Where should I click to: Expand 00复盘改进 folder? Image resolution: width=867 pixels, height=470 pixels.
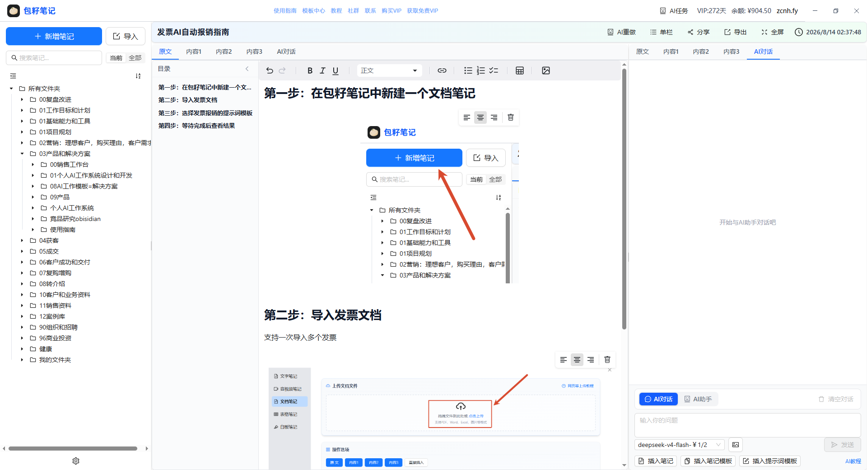(22, 99)
